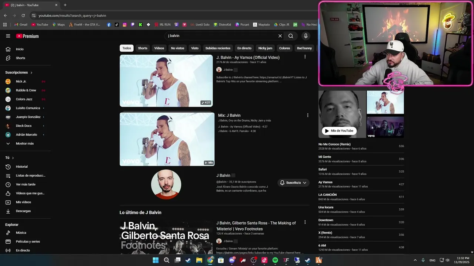This screenshot has height=266, width=474.
Task: Play Safari from the mix list
Action: pyautogui.click(x=361, y=171)
